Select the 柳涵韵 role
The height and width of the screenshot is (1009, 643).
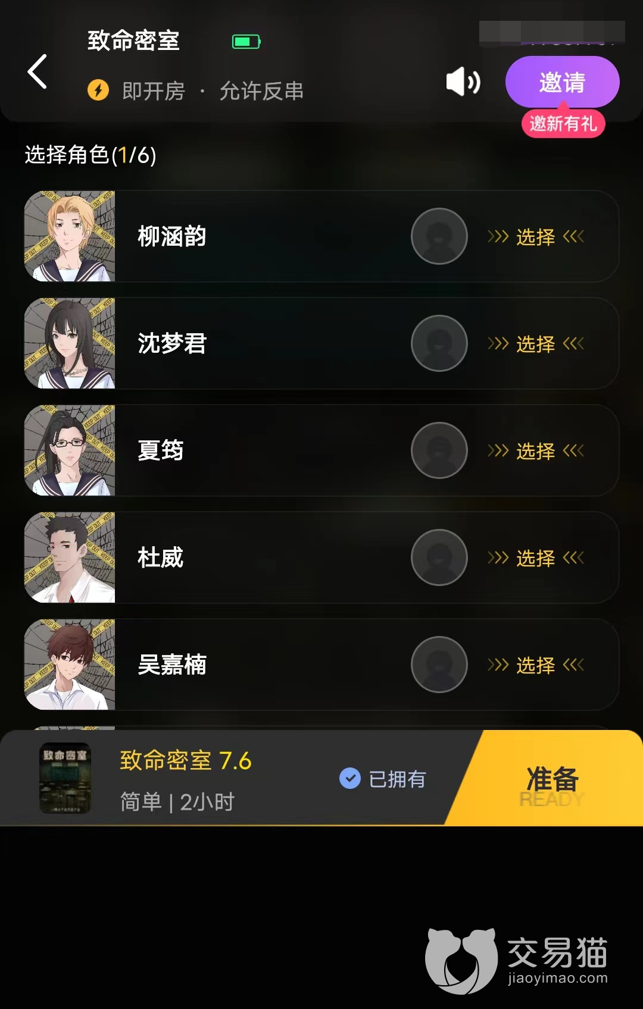pos(536,237)
